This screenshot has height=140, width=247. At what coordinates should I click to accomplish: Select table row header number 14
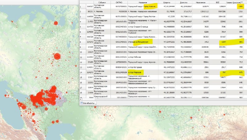click(x=83, y=72)
